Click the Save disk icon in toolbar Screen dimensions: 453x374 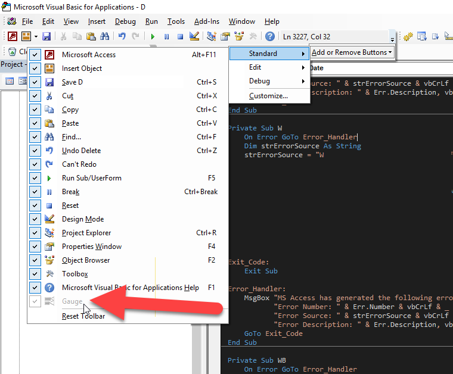(x=46, y=36)
